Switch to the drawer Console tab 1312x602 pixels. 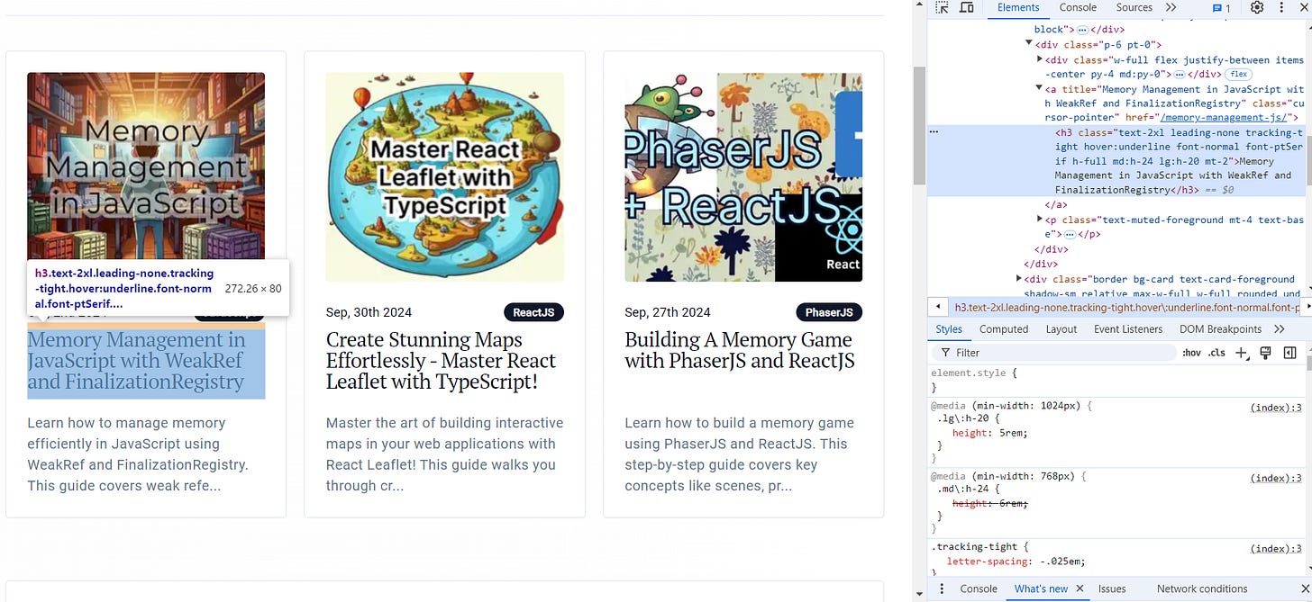point(979,589)
